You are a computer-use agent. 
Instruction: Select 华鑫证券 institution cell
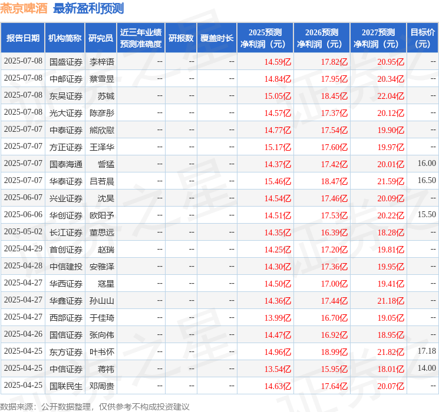pyautogui.click(x=66, y=301)
